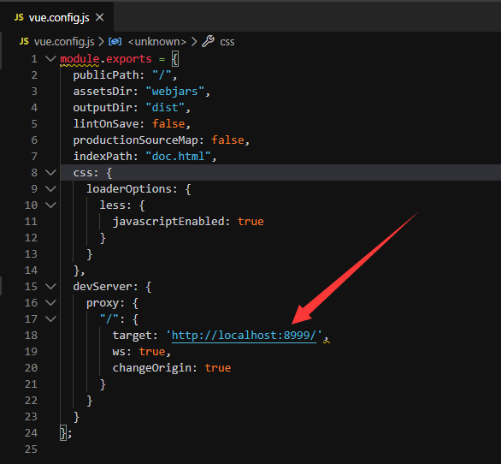This screenshot has width=501, height=464.
Task: Close the vue.config.js tab
Action: coord(100,17)
